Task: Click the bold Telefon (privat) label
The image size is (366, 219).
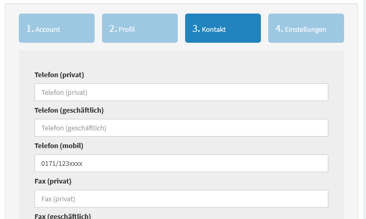Action: (x=59, y=75)
